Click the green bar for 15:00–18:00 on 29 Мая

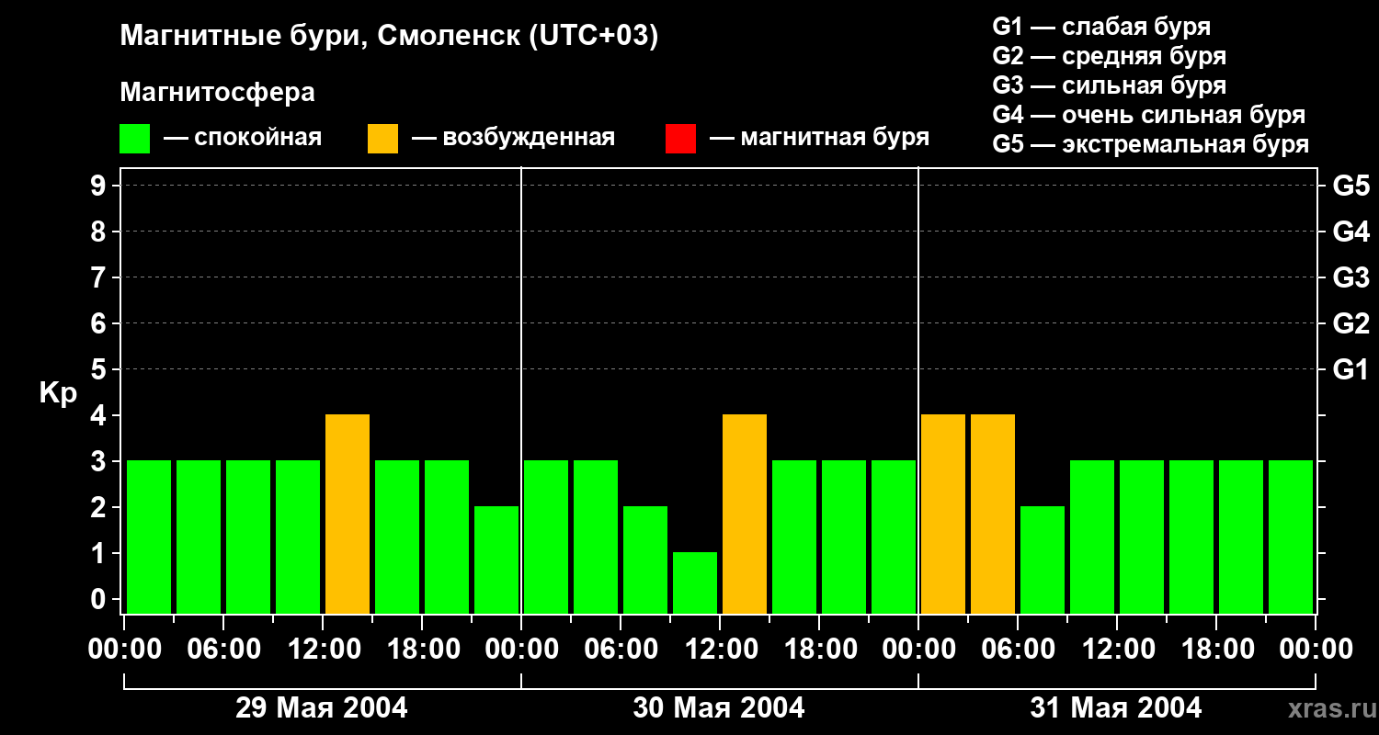397,537
